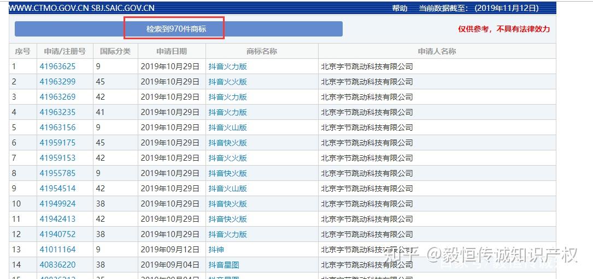The width and height of the screenshot is (593, 279).
Task: Open registration number 41942413
Action: coord(57,219)
